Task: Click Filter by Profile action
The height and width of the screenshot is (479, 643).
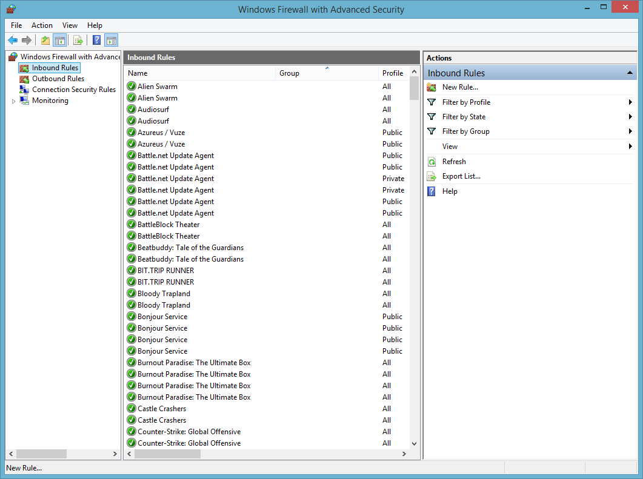Action: (x=466, y=102)
